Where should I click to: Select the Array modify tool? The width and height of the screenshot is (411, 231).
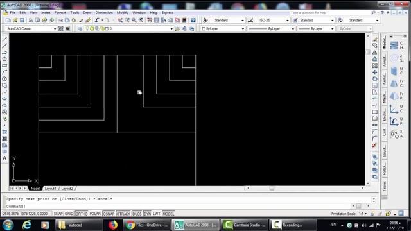375,65
